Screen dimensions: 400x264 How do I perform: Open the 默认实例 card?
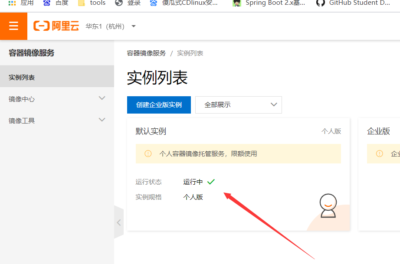(151, 131)
